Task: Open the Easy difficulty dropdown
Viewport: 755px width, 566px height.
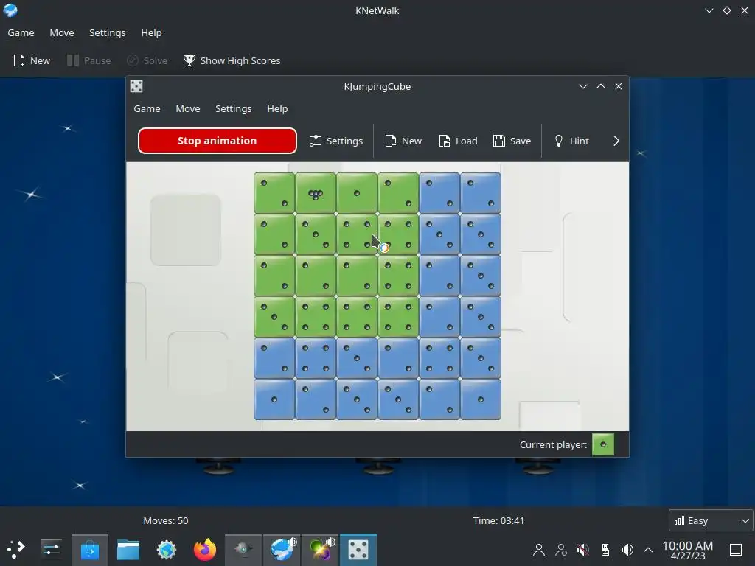Action: click(711, 520)
